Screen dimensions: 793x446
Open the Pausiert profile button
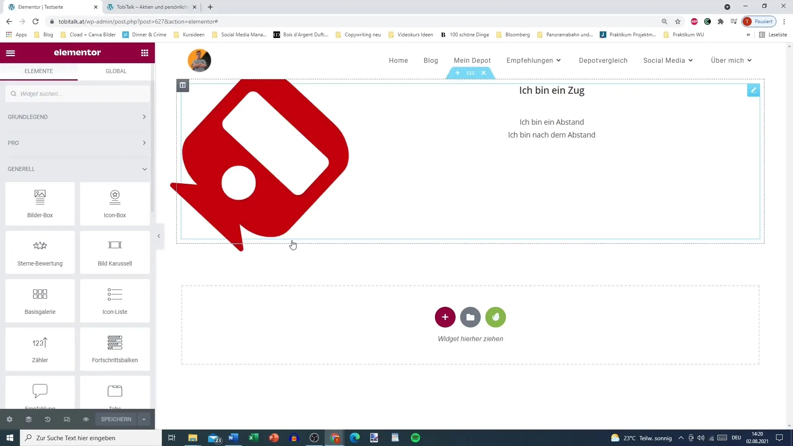759,21
